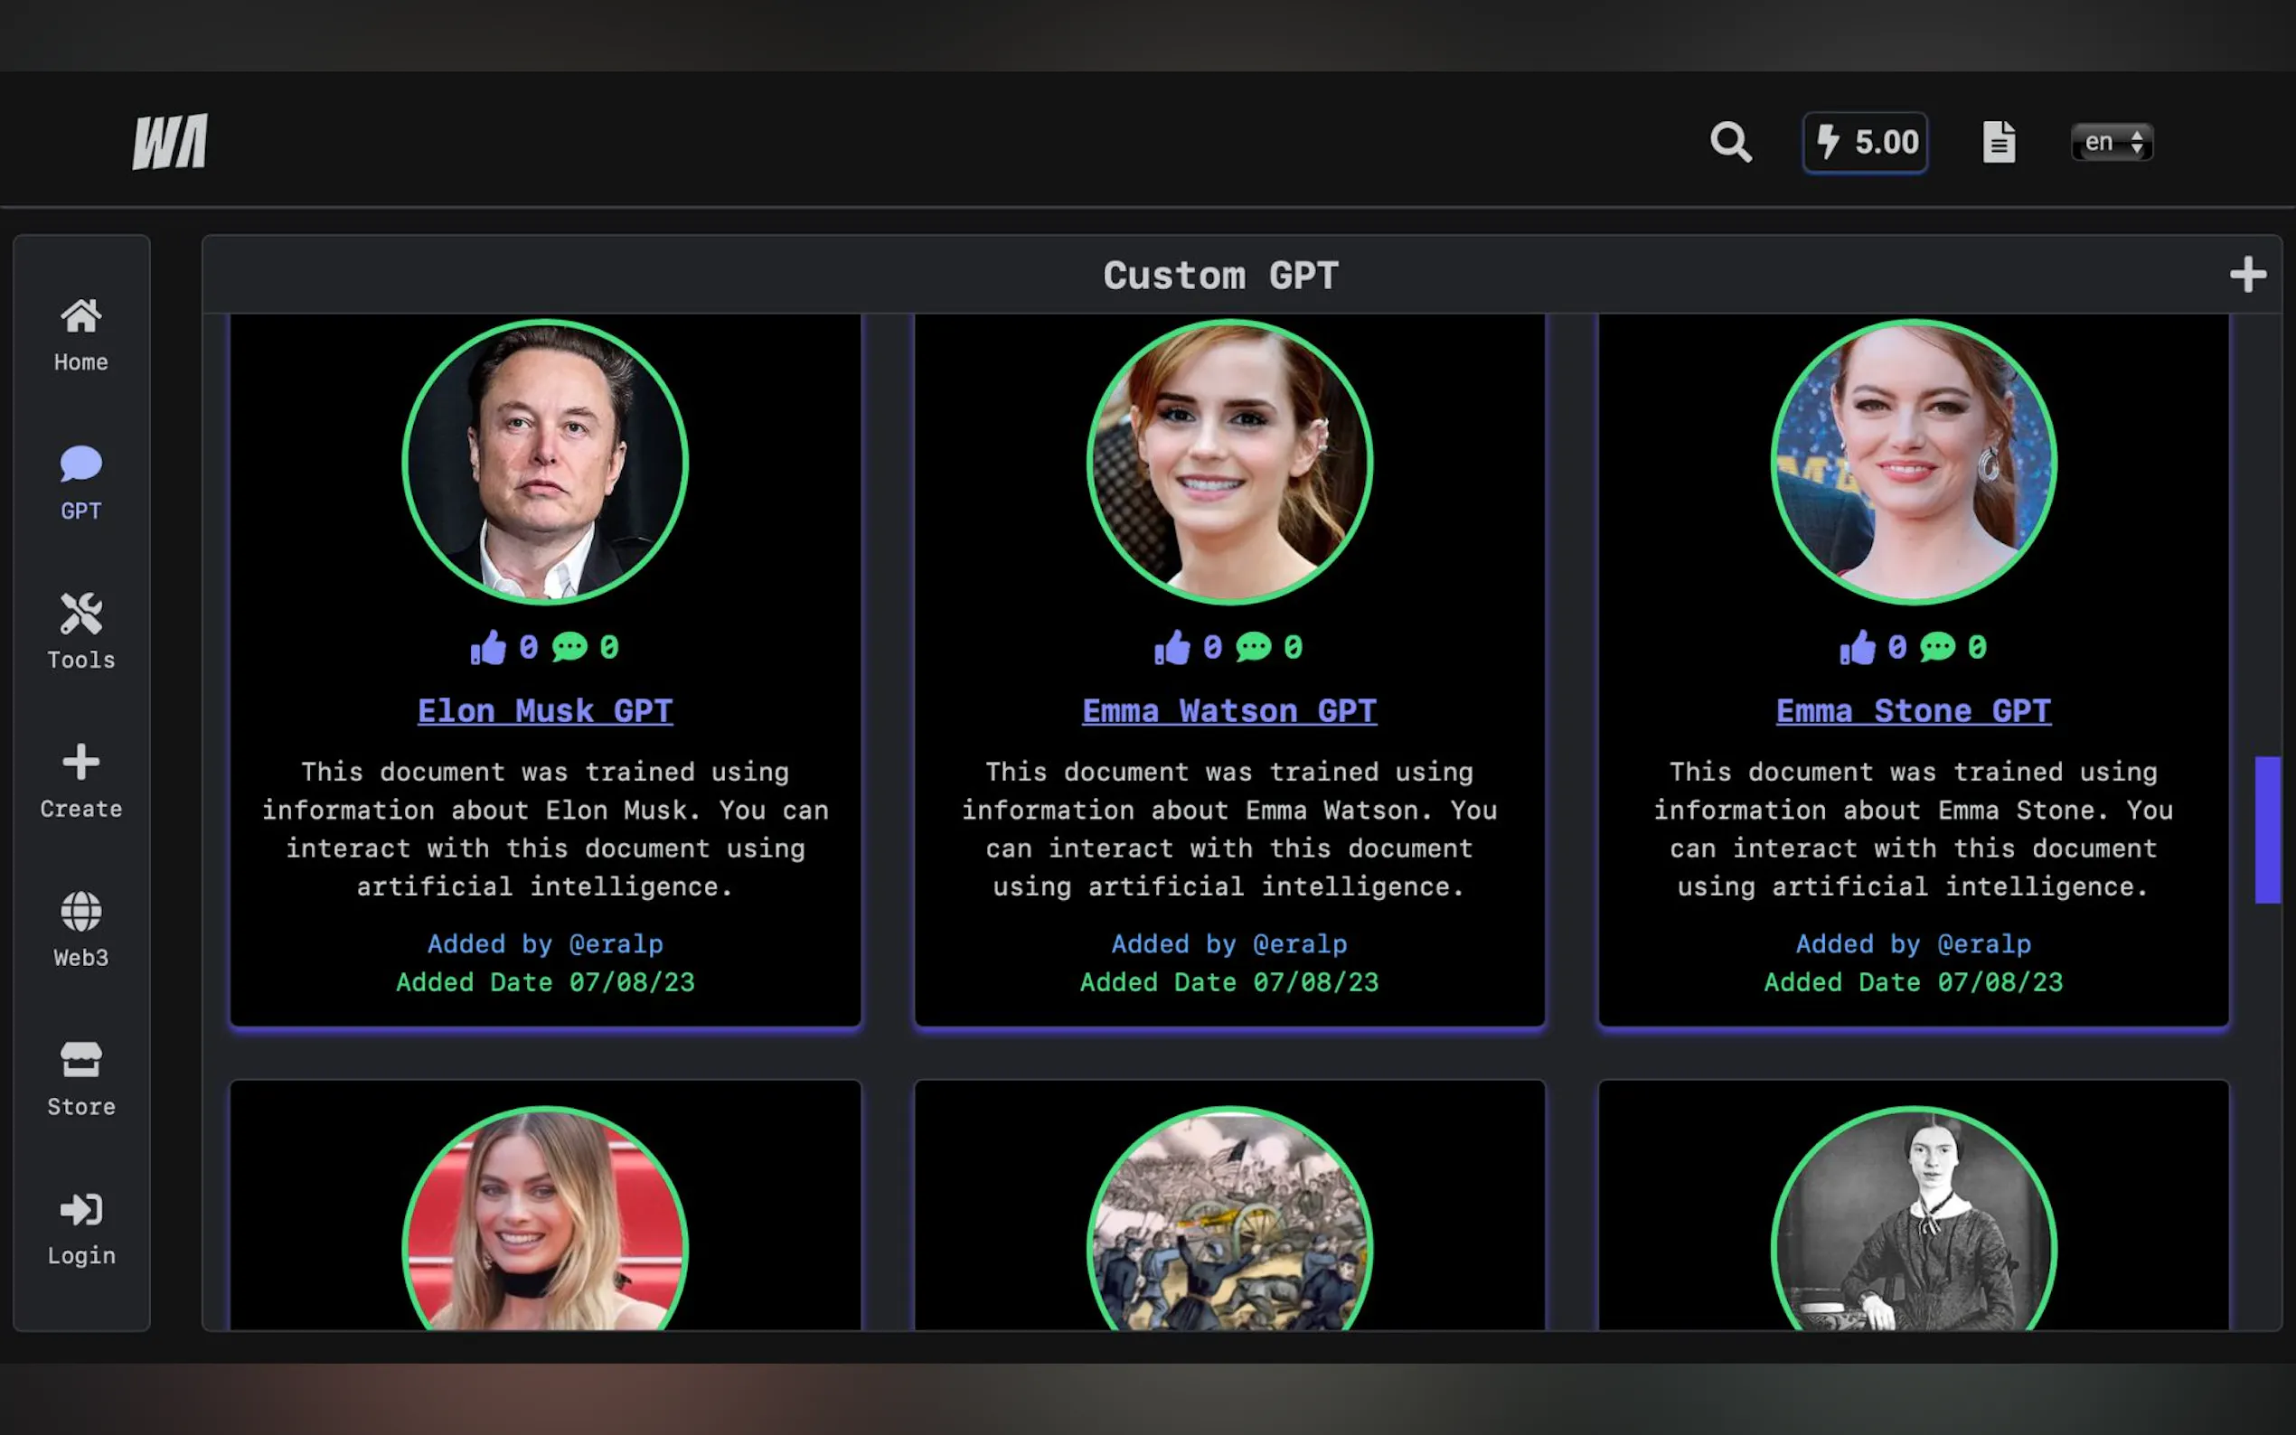Viewport: 2296px width, 1435px height.
Task: Click the WA logo in top left
Action: pos(169,138)
